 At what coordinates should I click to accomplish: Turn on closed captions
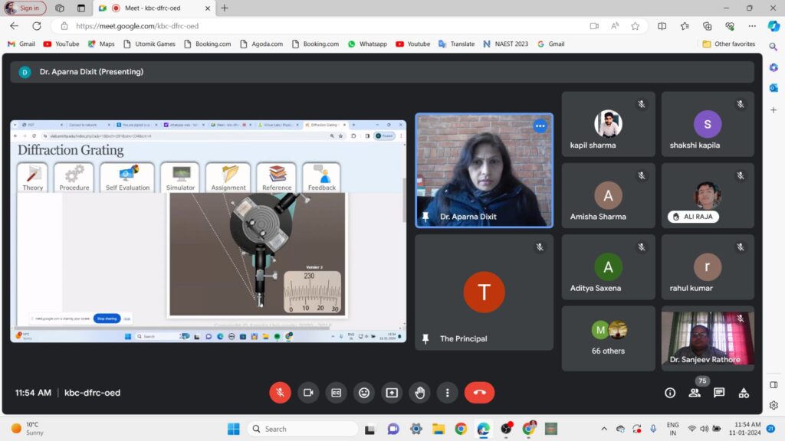tap(336, 393)
